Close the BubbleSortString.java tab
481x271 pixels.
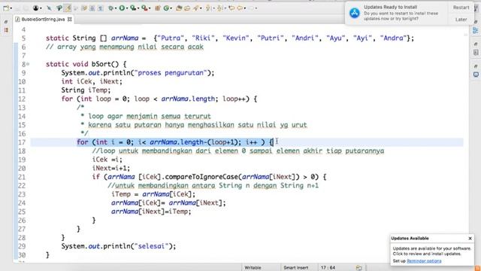(70, 19)
